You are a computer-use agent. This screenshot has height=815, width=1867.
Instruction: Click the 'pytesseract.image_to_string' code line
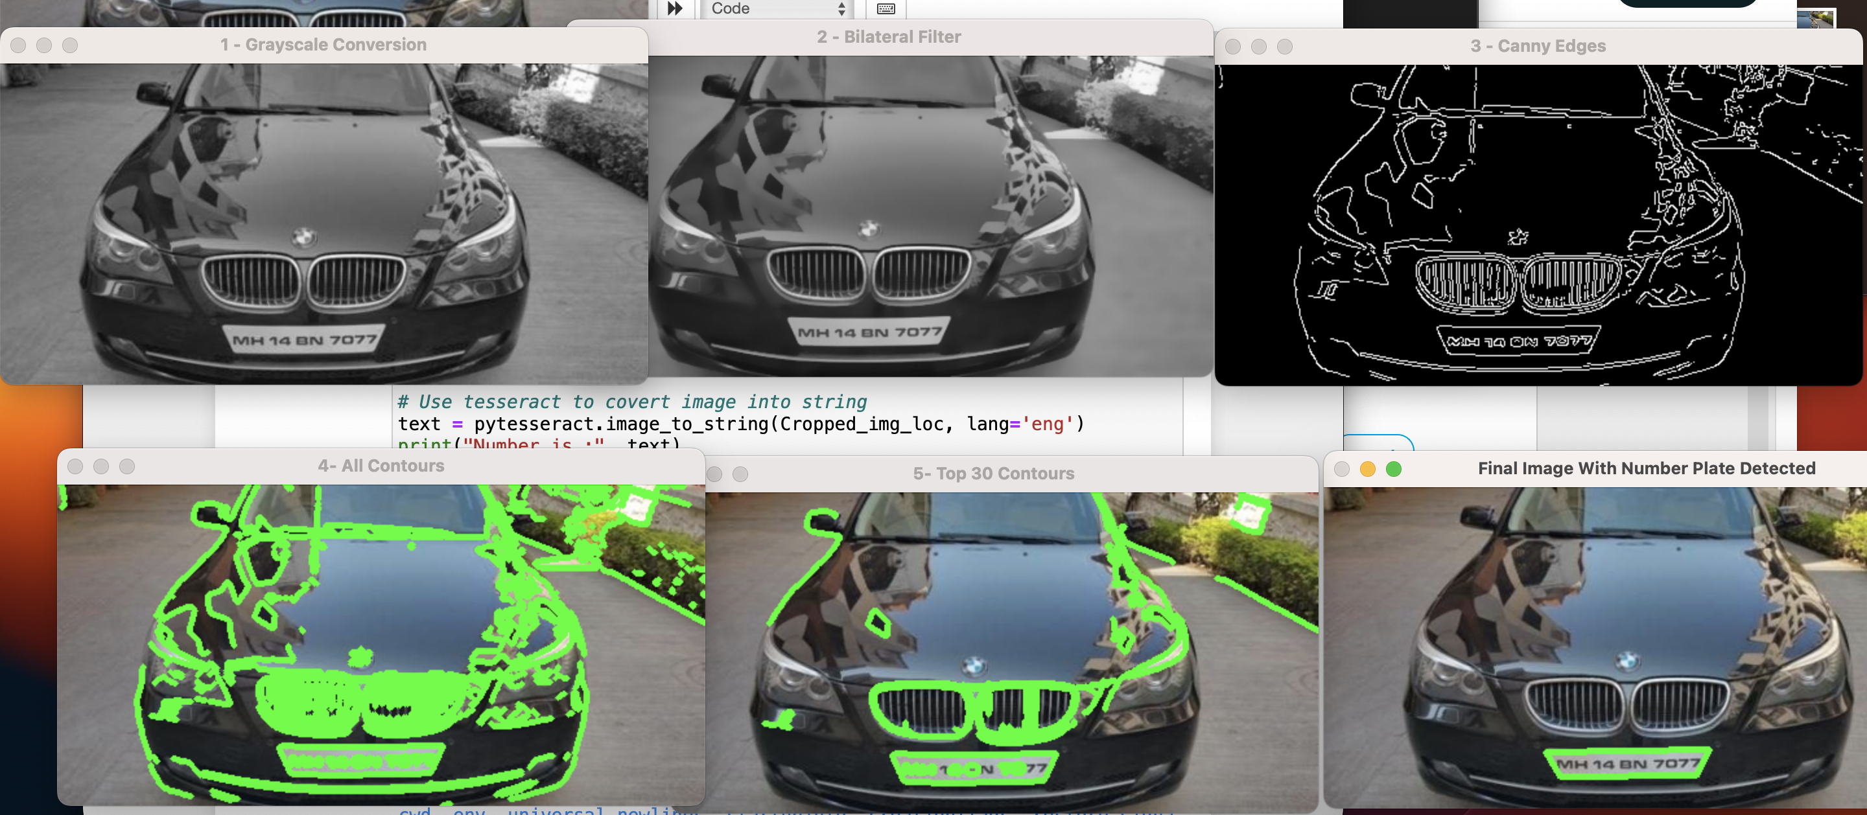click(x=741, y=424)
